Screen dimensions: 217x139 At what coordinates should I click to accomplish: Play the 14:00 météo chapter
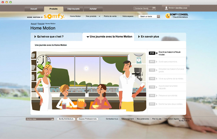click(157, 78)
